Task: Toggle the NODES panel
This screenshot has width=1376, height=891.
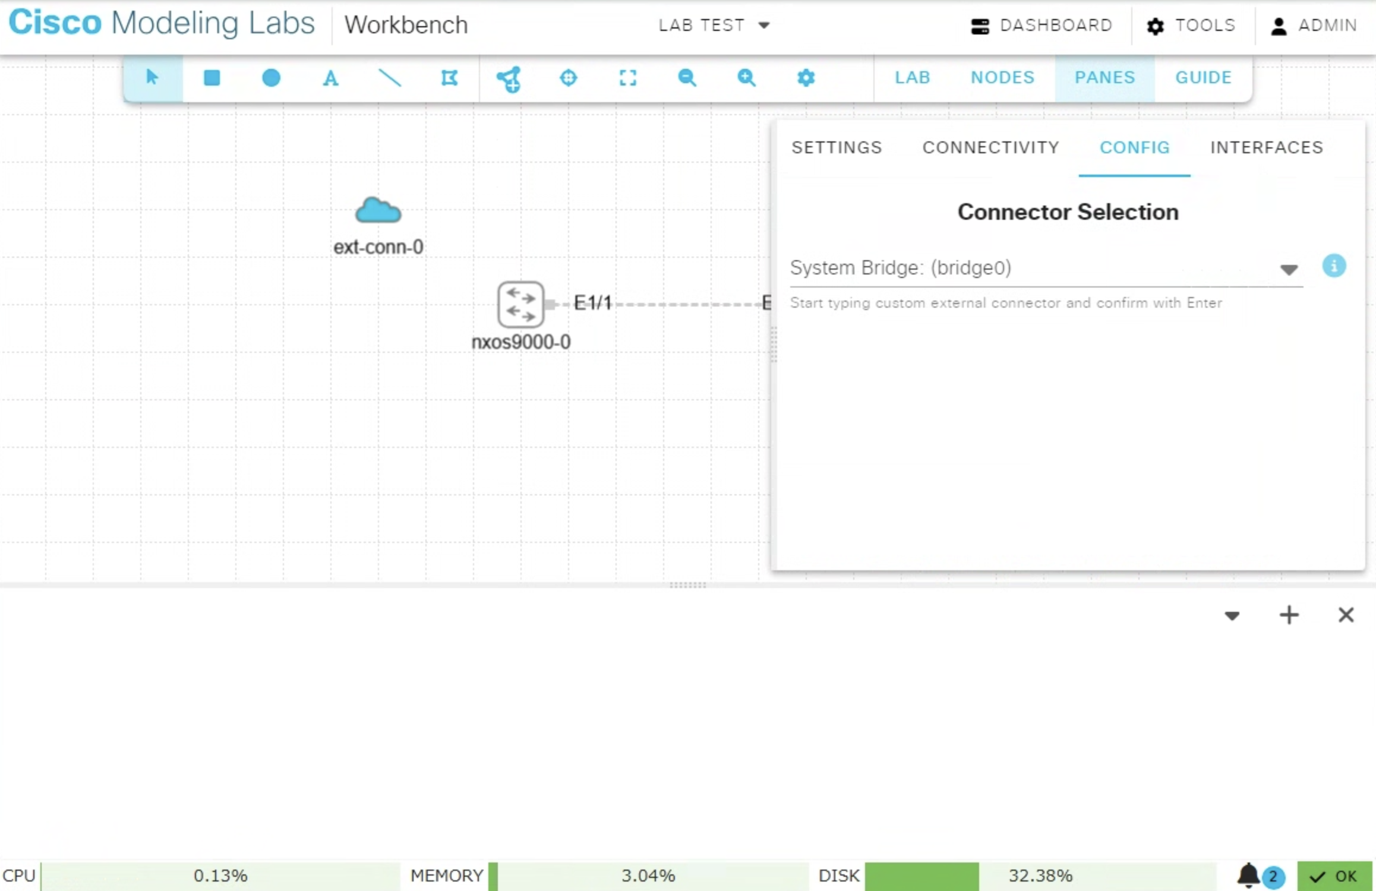Action: 1002,78
